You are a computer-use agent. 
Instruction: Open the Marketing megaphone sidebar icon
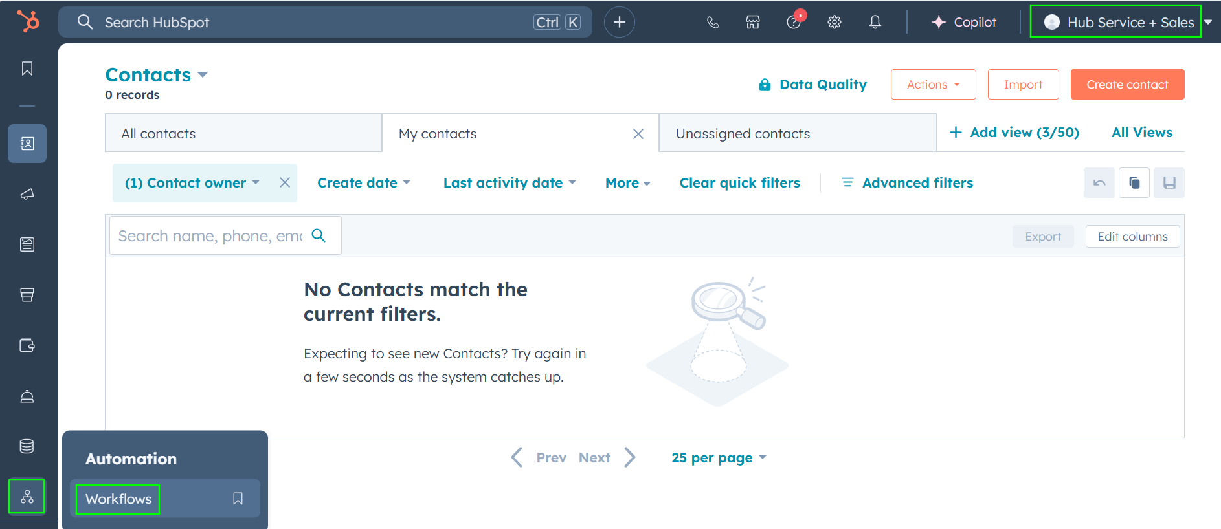27,194
